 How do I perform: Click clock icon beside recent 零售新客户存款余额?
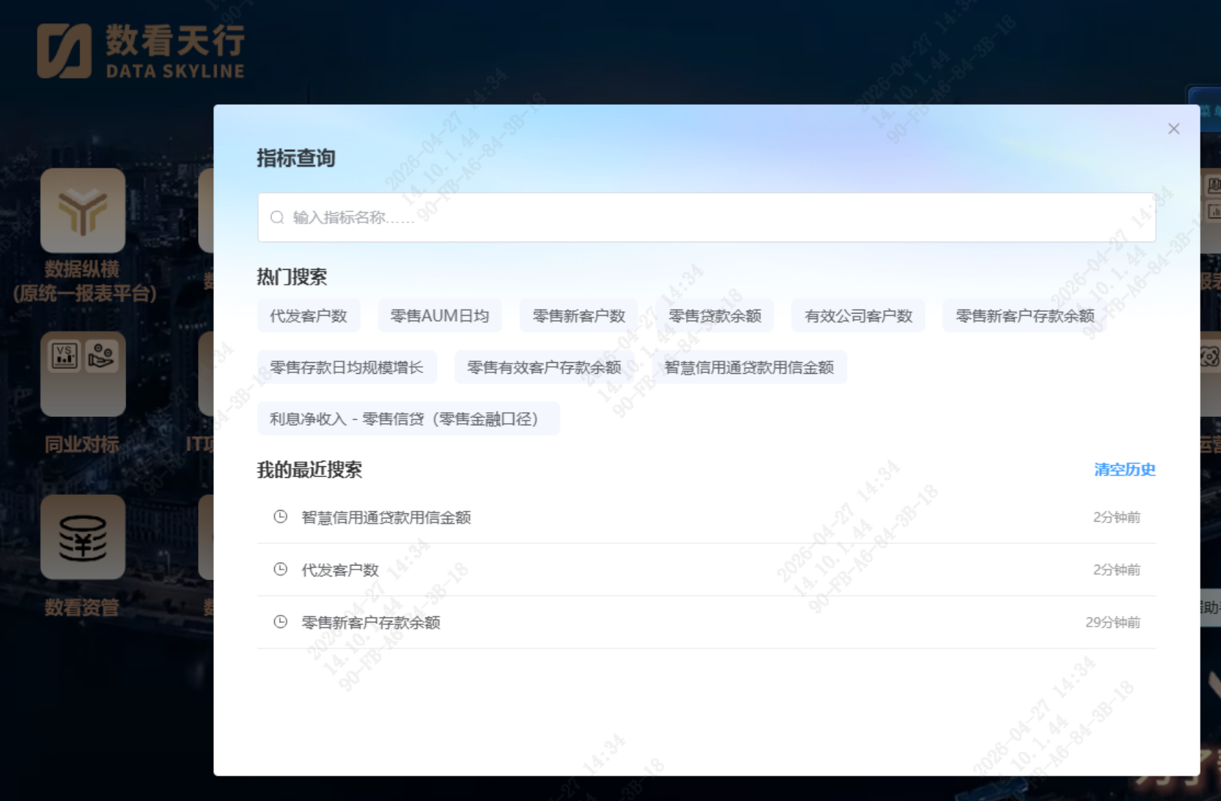pyautogui.click(x=280, y=622)
